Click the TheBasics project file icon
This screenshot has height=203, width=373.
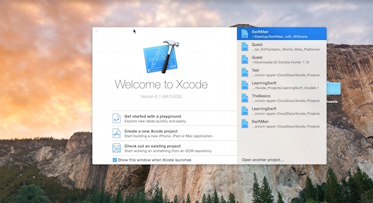pyautogui.click(x=245, y=98)
